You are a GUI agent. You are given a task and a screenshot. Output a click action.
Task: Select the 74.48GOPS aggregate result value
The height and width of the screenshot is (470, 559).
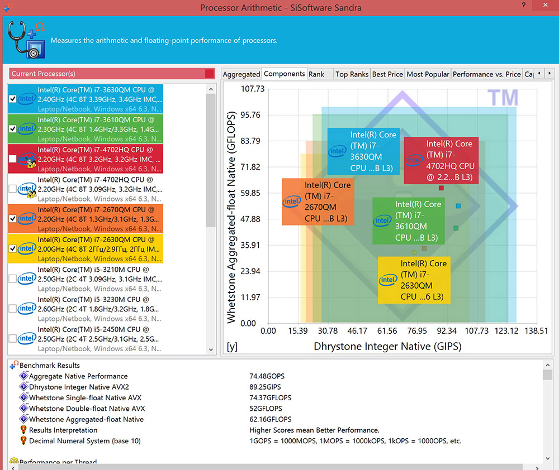pos(267,376)
